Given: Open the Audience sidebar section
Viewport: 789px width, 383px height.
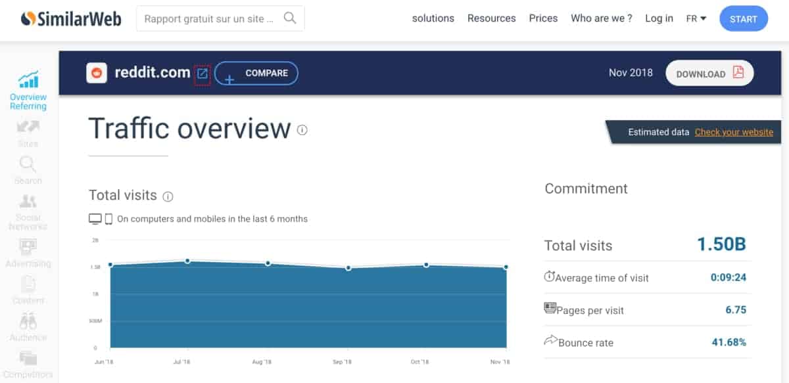Looking at the screenshot, I should [28, 322].
